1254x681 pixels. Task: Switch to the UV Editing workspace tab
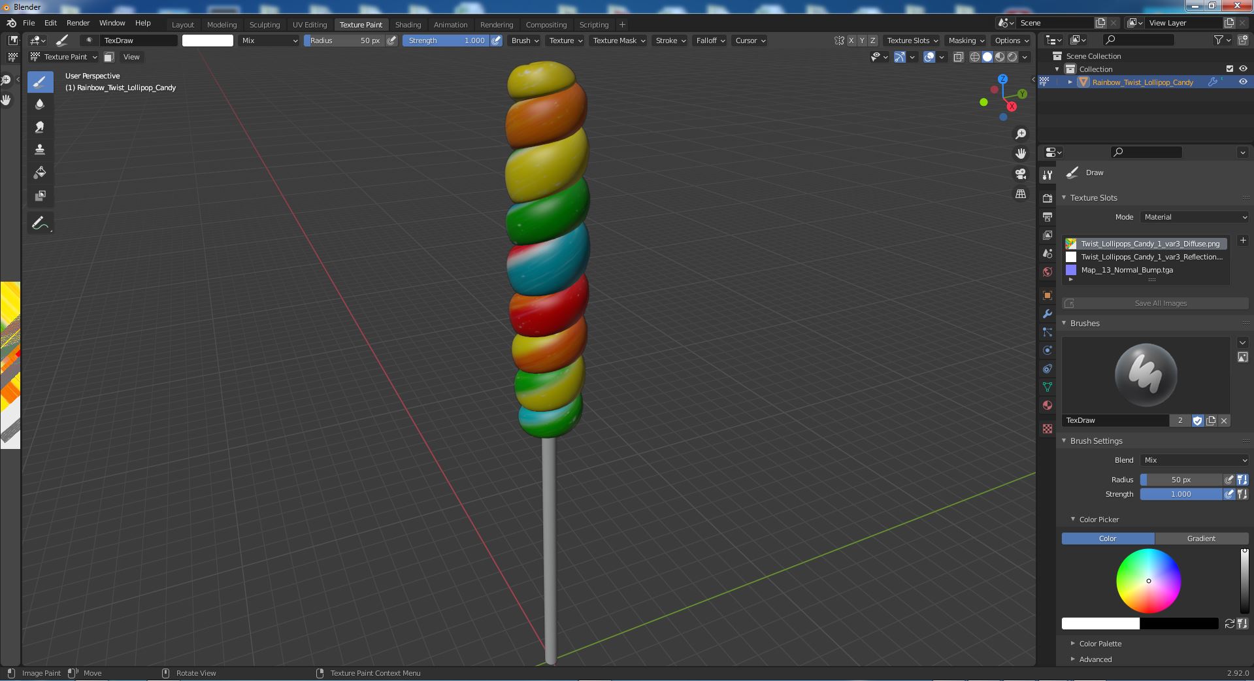310,25
